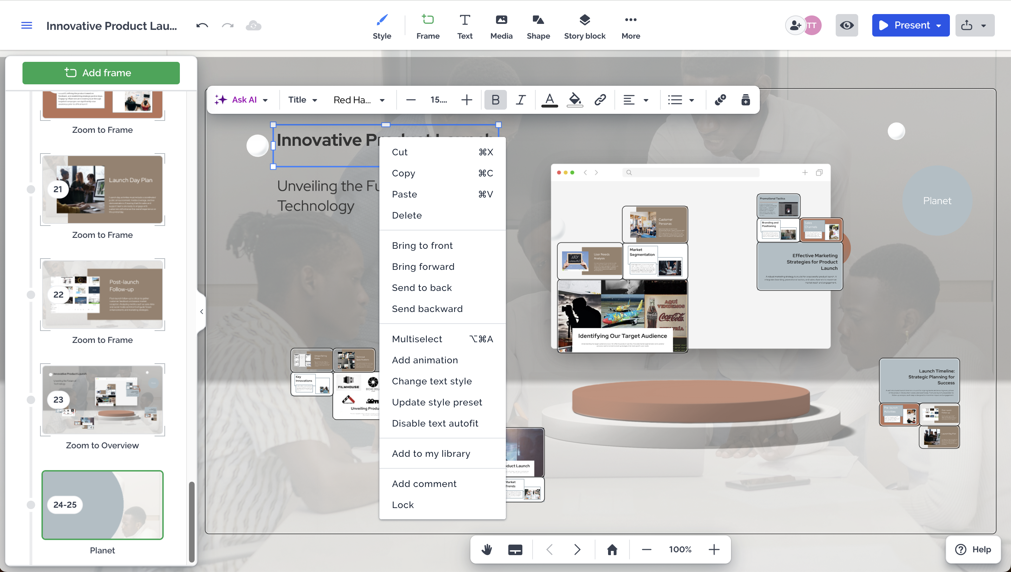Open the More tools menu

coord(631,26)
